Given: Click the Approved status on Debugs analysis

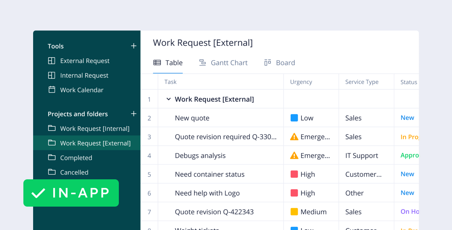Looking at the screenshot, I should (x=409, y=155).
